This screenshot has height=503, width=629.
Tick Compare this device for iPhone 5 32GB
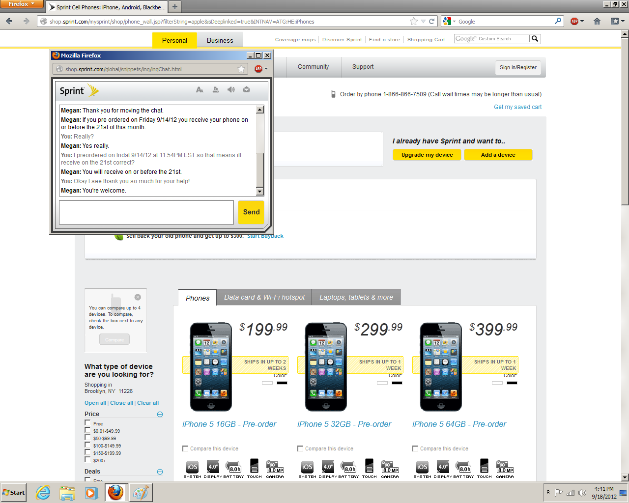(x=300, y=448)
